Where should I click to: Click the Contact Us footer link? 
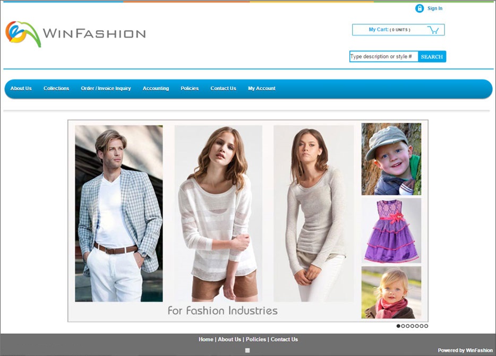click(x=284, y=339)
